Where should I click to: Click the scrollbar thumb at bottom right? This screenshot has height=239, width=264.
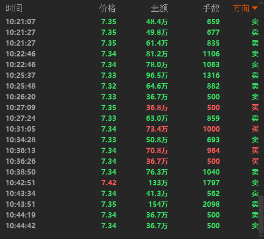coord(261,214)
